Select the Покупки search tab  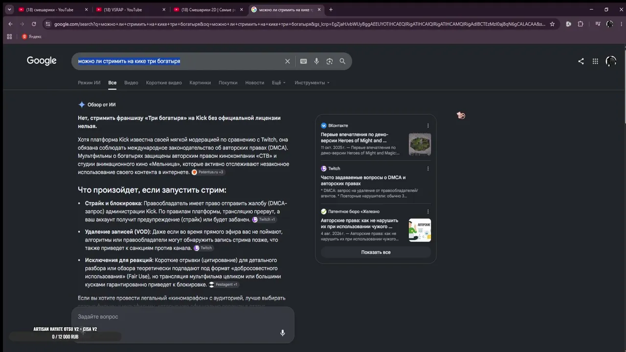228,83
